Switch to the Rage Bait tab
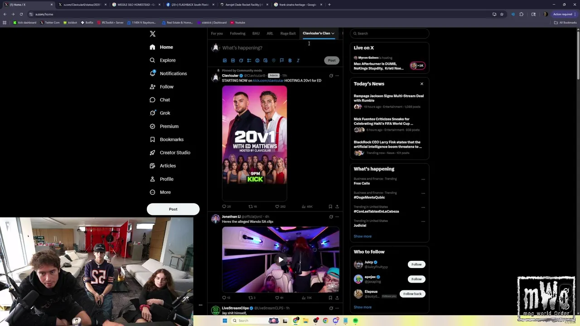The width and height of the screenshot is (580, 326). tap(288, 33)
